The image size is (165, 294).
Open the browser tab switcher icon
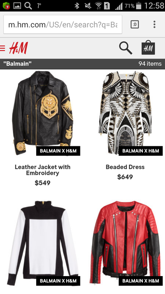click(135, 24)
